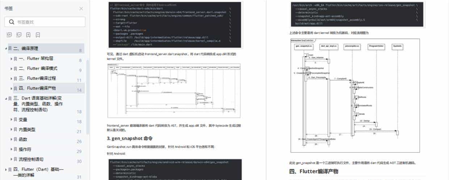Click the 3. gen_snapshot 命令 heading
Viewport: 449px width, 180px height.
pos(129,138)
